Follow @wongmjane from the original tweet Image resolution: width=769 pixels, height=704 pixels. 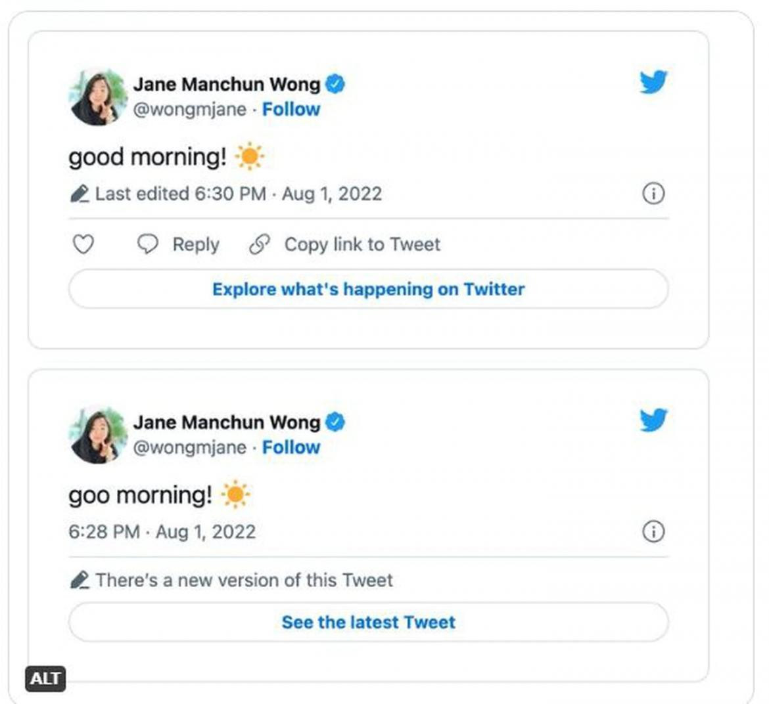(x=291, y=447)
